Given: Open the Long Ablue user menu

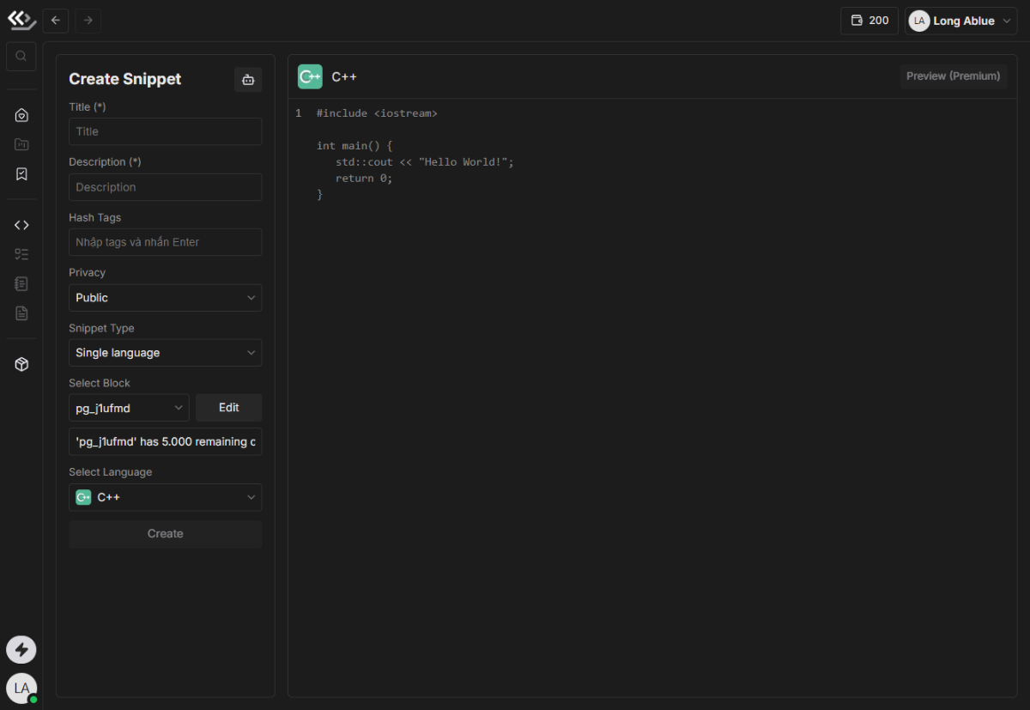Looking at the screenshot, I should tap(960, 21).
